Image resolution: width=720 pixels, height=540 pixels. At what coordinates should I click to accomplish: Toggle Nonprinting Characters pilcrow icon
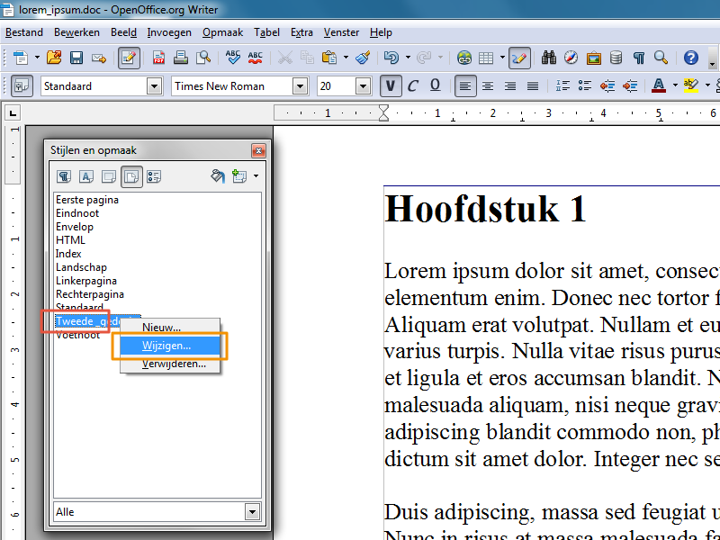(x=638, y=58)
